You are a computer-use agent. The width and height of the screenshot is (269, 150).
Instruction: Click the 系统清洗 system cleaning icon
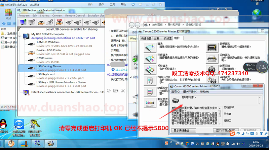150,70
